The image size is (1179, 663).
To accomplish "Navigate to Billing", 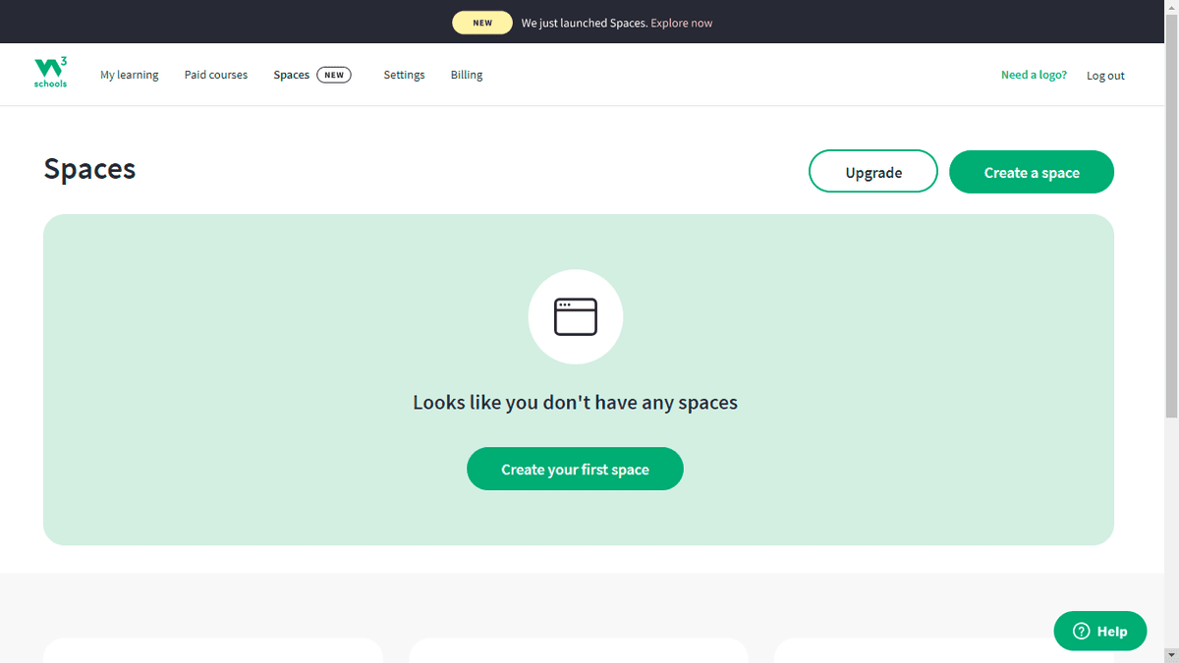I will 467,75.
